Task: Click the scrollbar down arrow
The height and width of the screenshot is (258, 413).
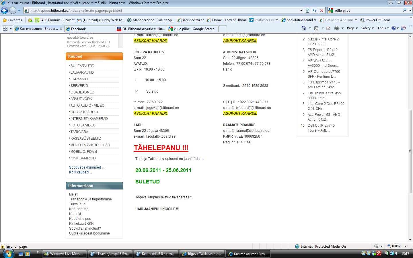Action: tap(410, 240)
